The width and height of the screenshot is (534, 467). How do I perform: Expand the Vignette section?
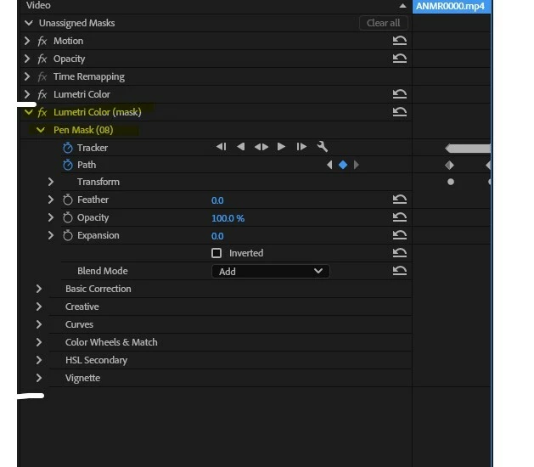pyautogui.click(x=39, y=378)
